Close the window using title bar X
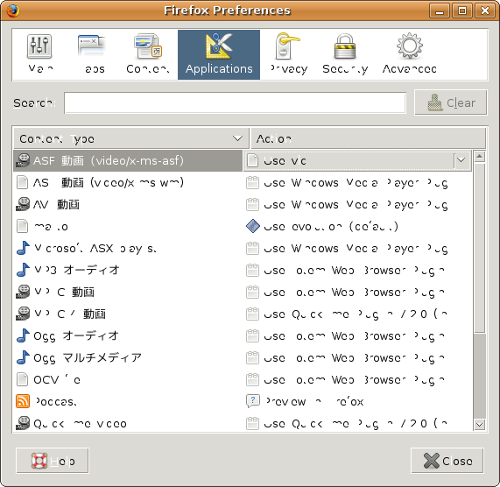The height and width of the screenshot is (487, 500). (x=485, y=11)
